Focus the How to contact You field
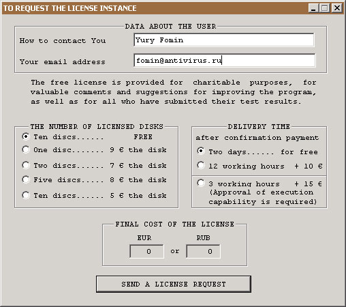The height and width of the screenshot is (307, 346). click(x=224, y=40)
